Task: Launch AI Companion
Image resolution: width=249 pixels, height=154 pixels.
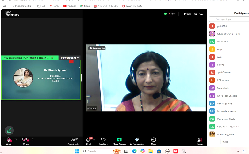Action: pos(137,141)
